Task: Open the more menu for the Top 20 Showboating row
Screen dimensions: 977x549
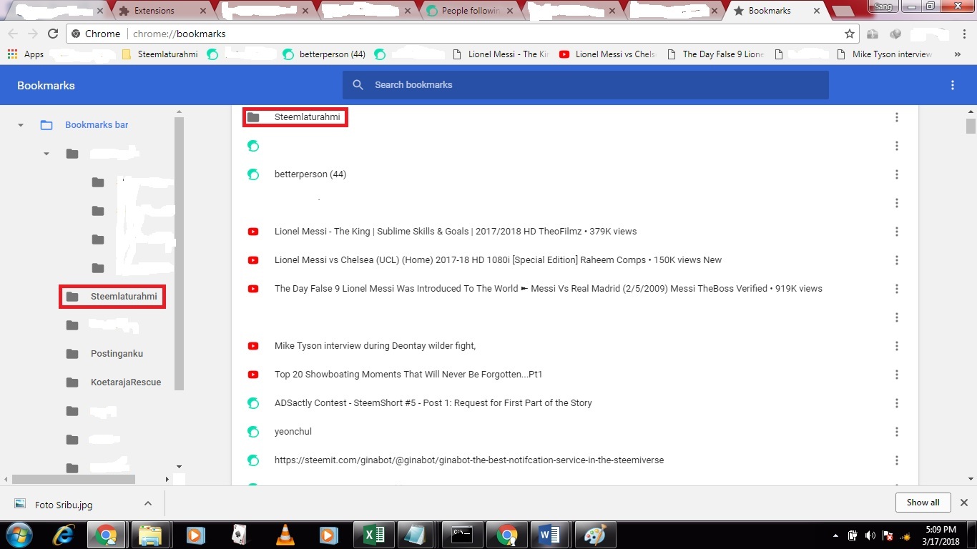Action: [897, 375]
